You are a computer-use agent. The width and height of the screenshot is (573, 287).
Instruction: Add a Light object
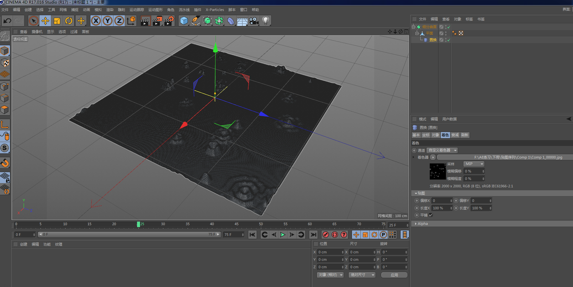pyautogui.click(x=266, y=21)
